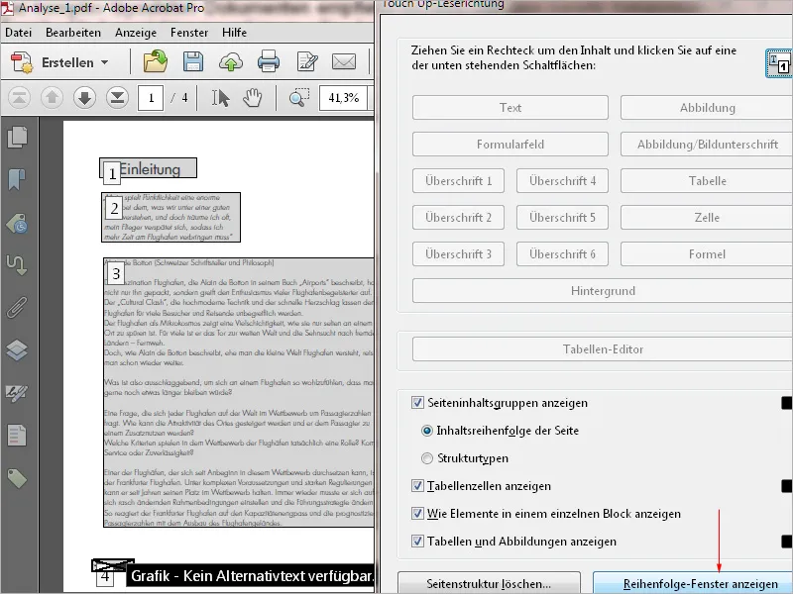Image resolution: width=793 pixels, height=594 pixels.
Task: Open the attachments paperclip panel
Action: point(17,307)
